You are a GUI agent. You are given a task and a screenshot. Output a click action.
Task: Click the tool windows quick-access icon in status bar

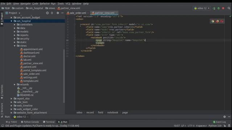point(3,126)
